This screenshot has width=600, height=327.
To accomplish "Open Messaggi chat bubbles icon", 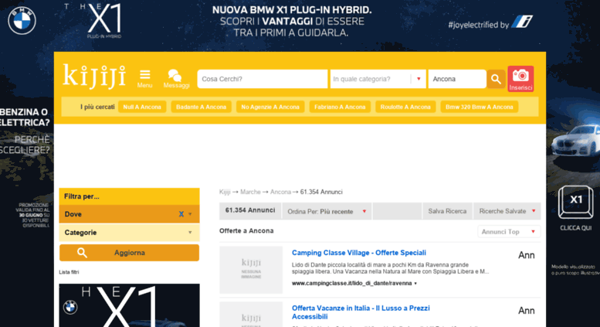I will 176,79.
